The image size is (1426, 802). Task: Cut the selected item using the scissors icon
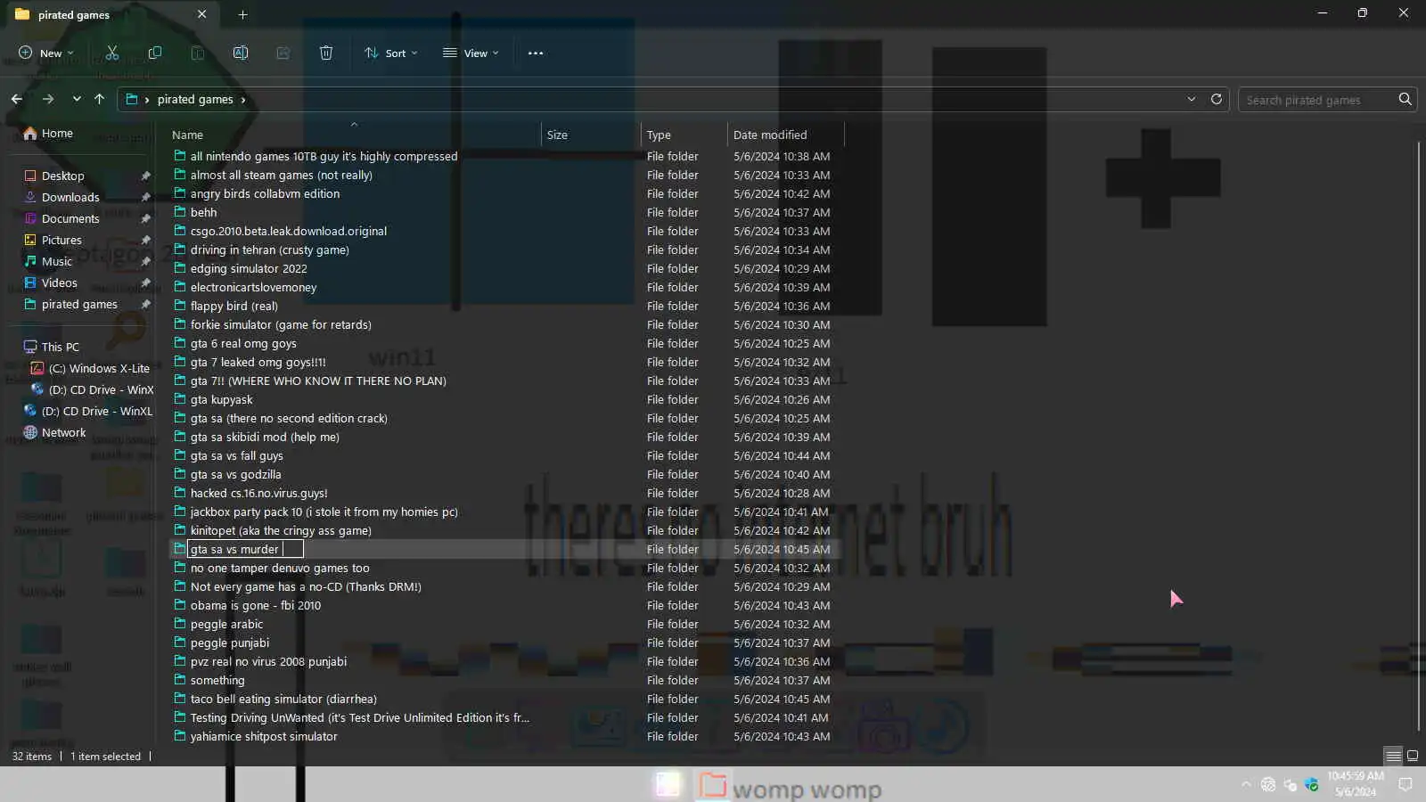coord(112,53)
